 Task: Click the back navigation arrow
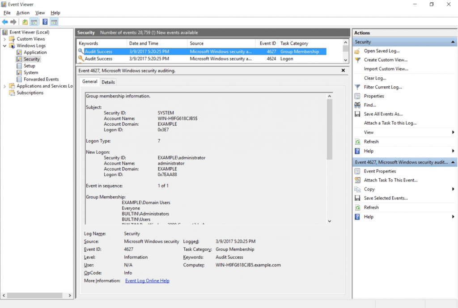4,21
